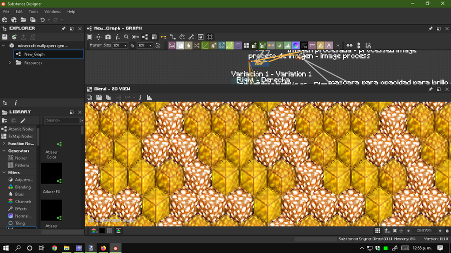Screen dimensions: 451x253
Task: Save bitmap icon in 2D View toolbar
Action: pos(99,97)
